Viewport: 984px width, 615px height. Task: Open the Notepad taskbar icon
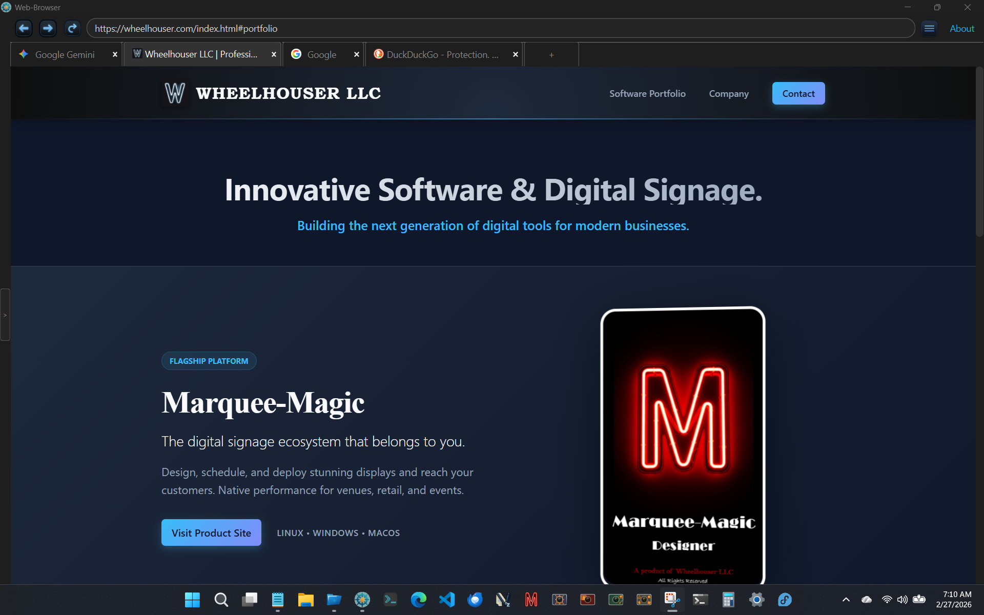click(277, 600)
